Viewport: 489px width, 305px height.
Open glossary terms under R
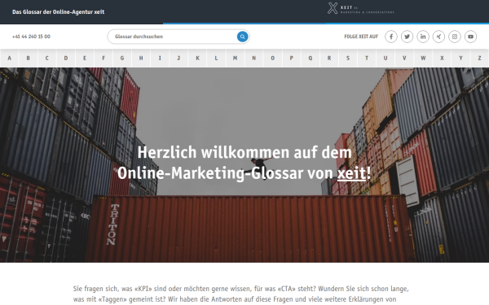point(329,58)
